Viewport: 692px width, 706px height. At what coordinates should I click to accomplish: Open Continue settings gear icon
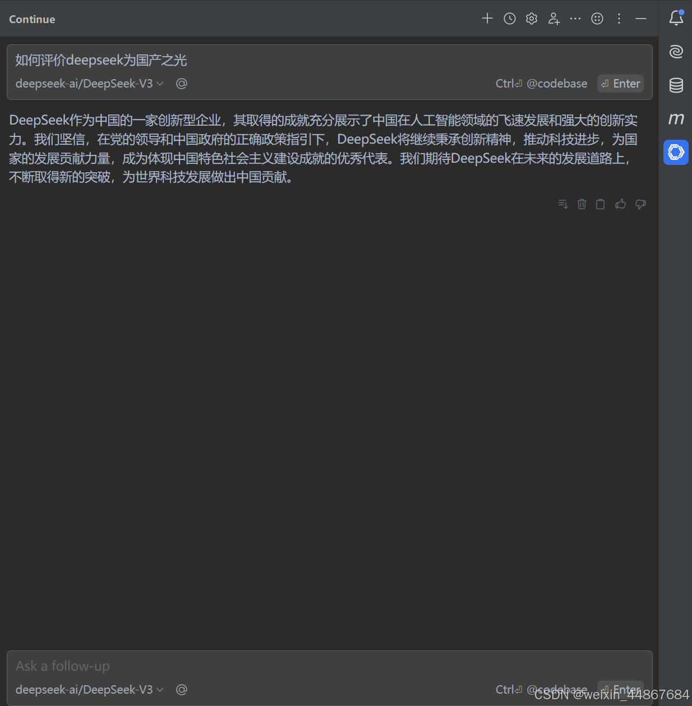click(x=532, y=19)
